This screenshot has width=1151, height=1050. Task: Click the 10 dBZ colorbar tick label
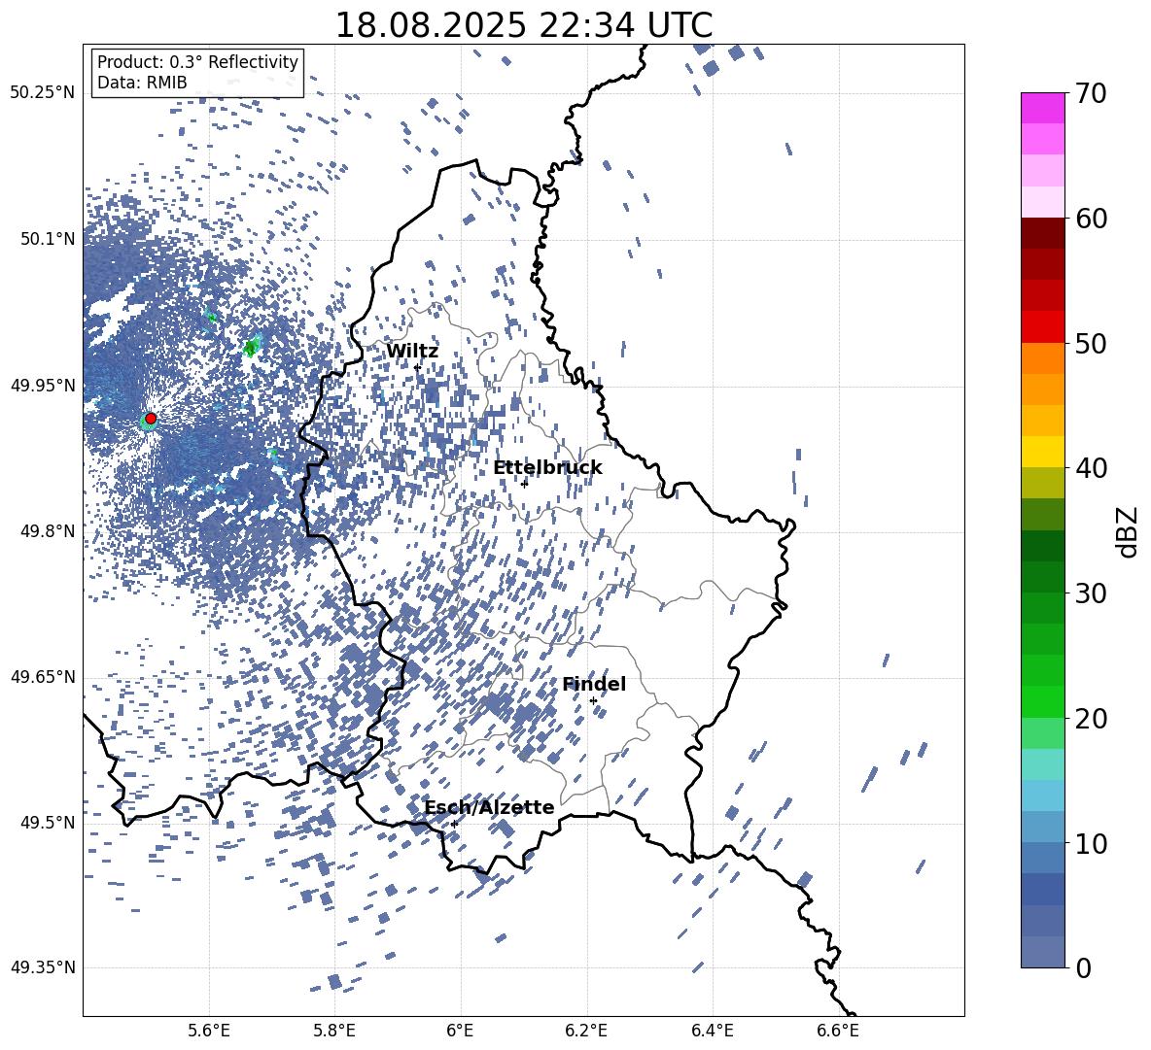[x=1091, y=843]
